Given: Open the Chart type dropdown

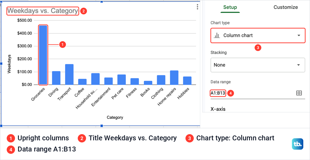Looking at the screenshot, I should pyautogui.click(x=258, y=35).
